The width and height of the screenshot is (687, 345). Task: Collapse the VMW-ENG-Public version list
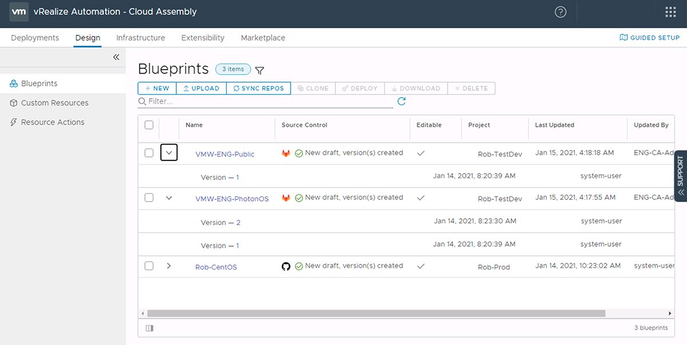coord(168,153)
